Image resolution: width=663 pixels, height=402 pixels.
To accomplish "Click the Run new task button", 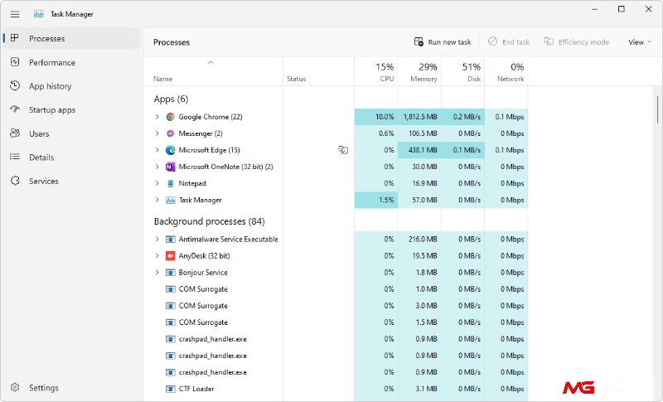I will click(443, 41).
